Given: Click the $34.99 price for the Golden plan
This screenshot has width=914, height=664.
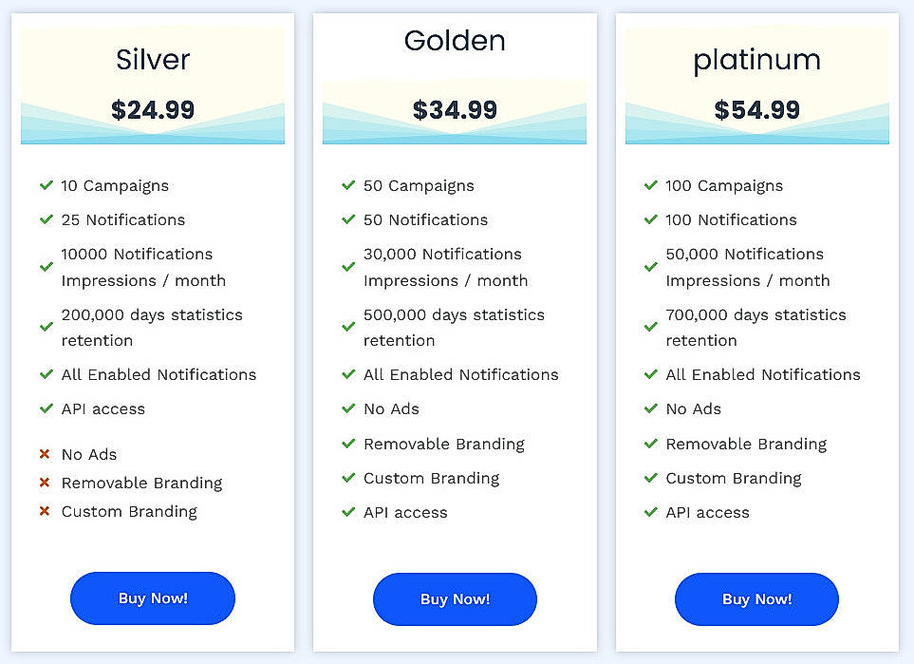Looking at the screenshot, I should pos(454,108).
